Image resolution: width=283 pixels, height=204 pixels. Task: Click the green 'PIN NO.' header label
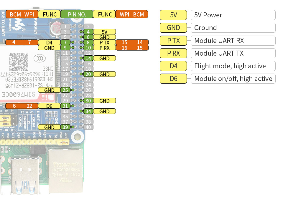click(x=77, y=14)
